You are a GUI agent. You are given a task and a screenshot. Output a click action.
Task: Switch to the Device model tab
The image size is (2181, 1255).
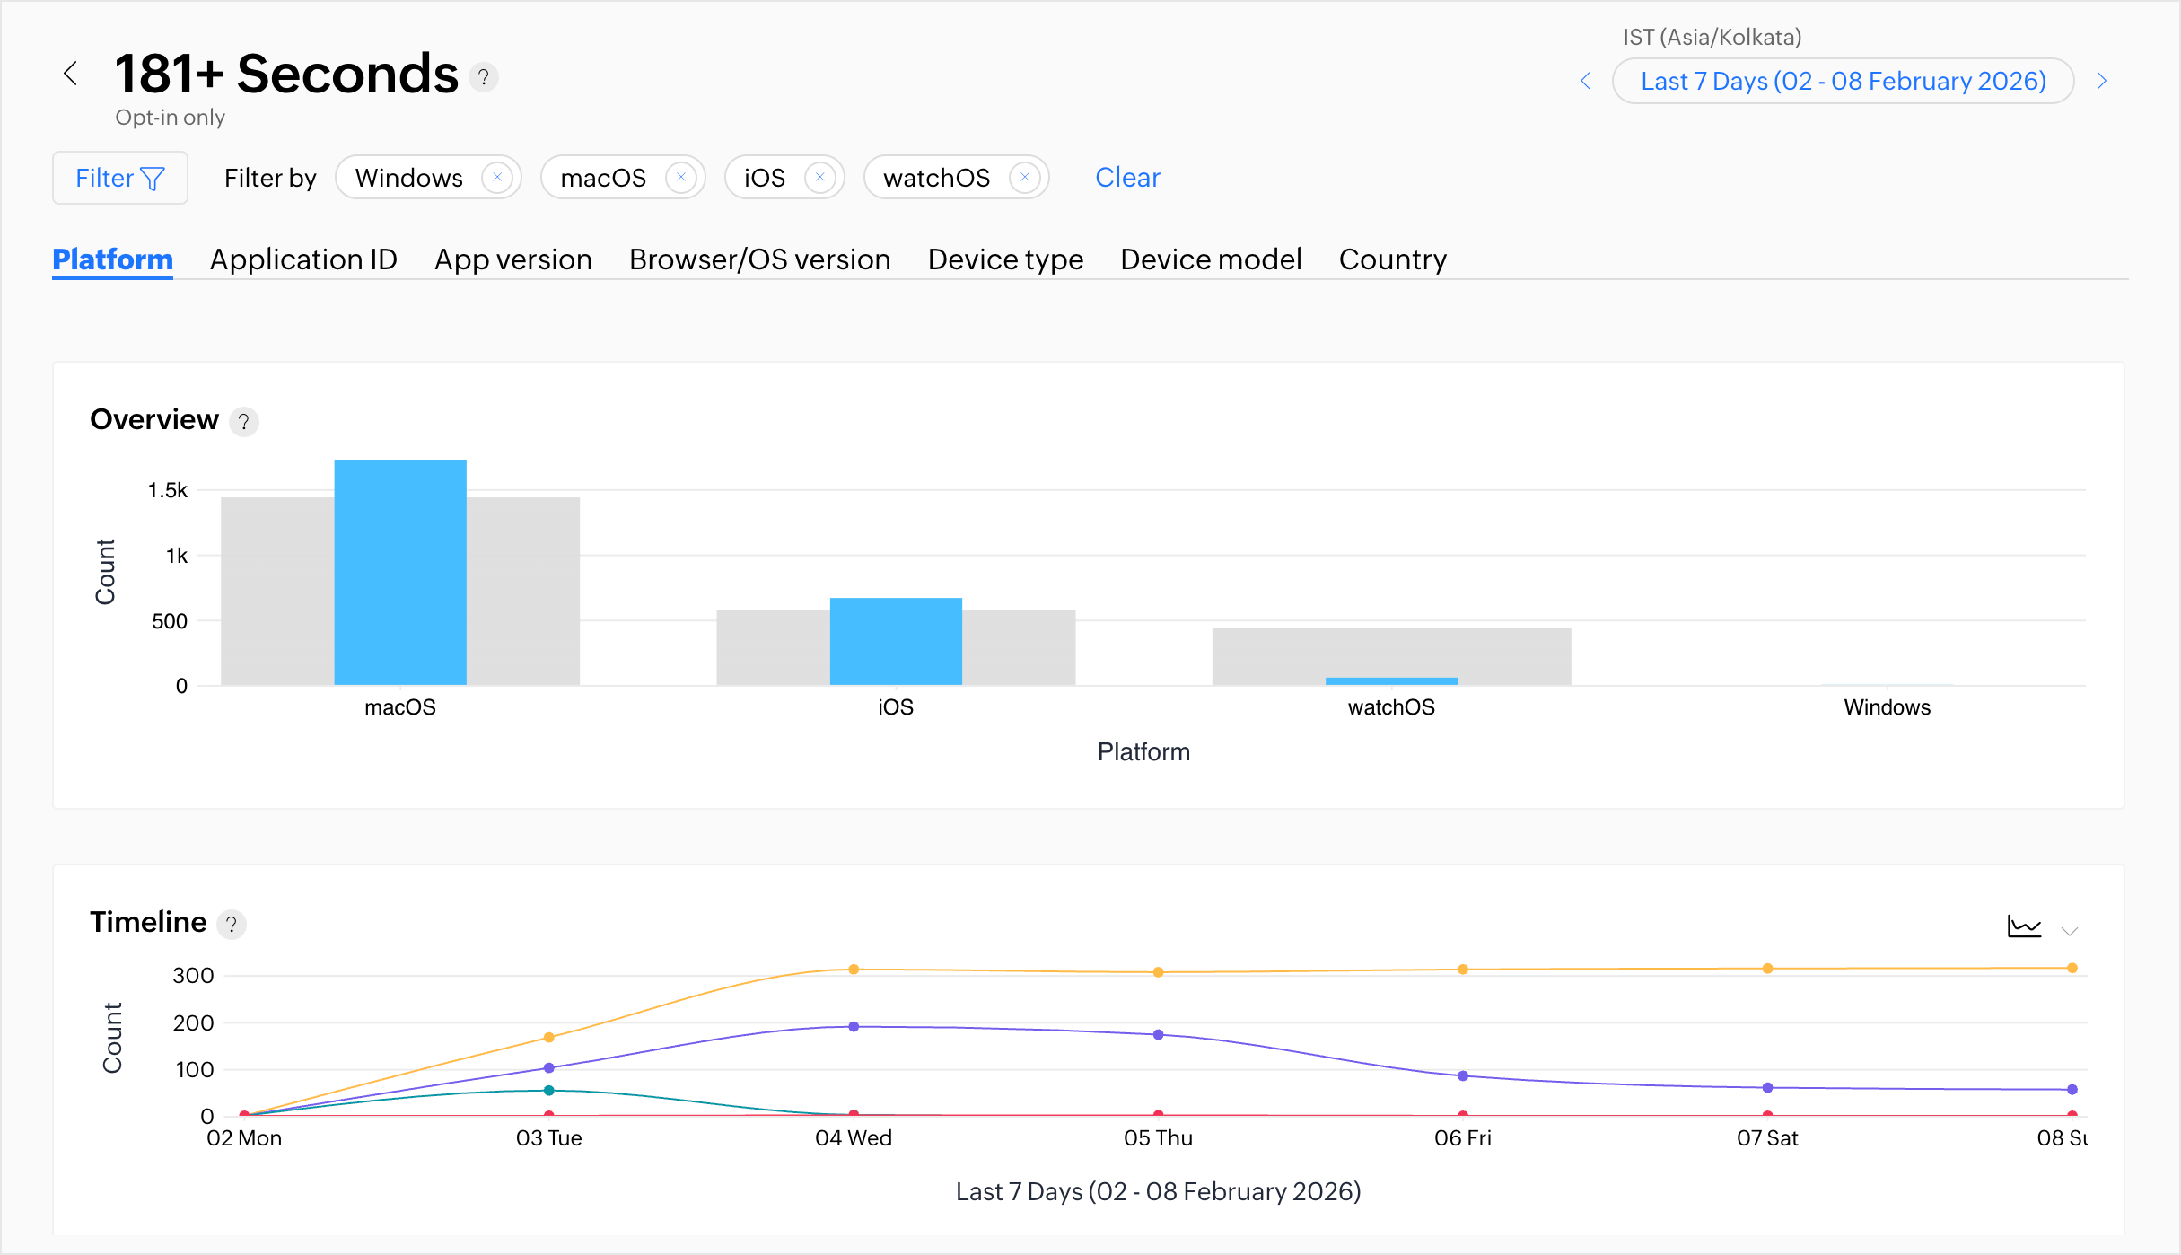(1211, 259)
